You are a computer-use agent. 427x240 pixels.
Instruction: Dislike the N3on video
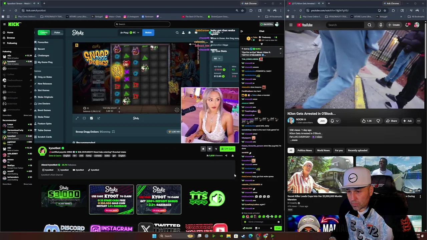378,121
